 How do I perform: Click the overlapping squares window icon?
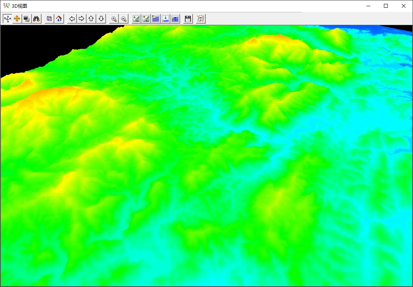pos(27,19)
